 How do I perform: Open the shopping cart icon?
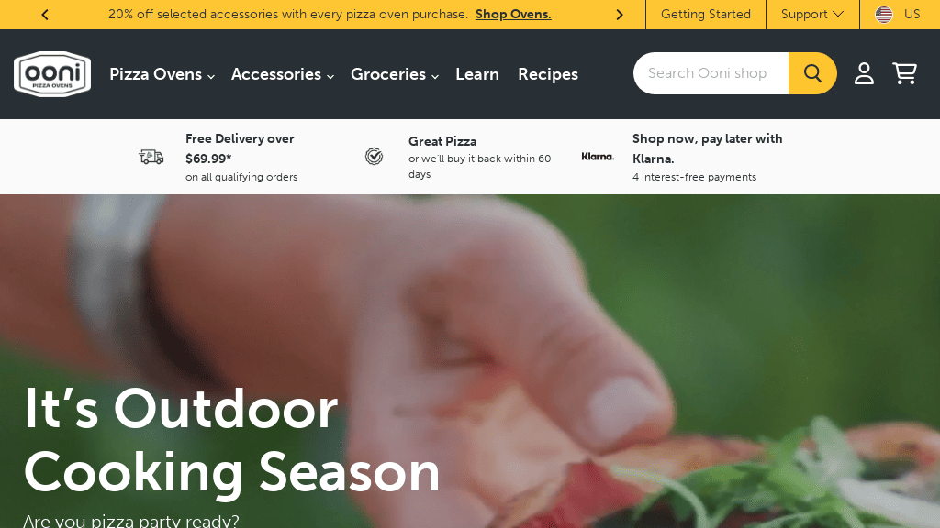click(904, 73)
